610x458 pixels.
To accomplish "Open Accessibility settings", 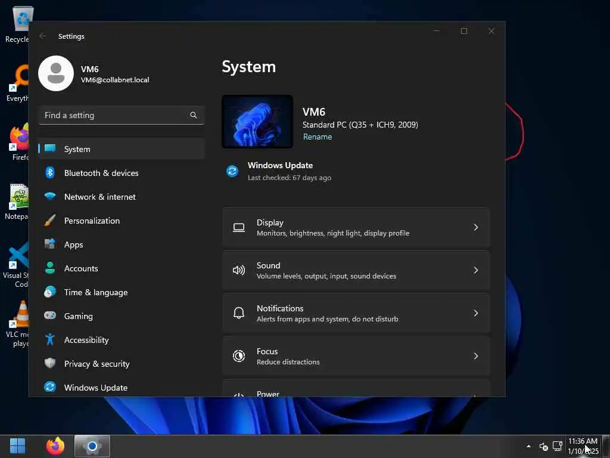I will [122, 339].
